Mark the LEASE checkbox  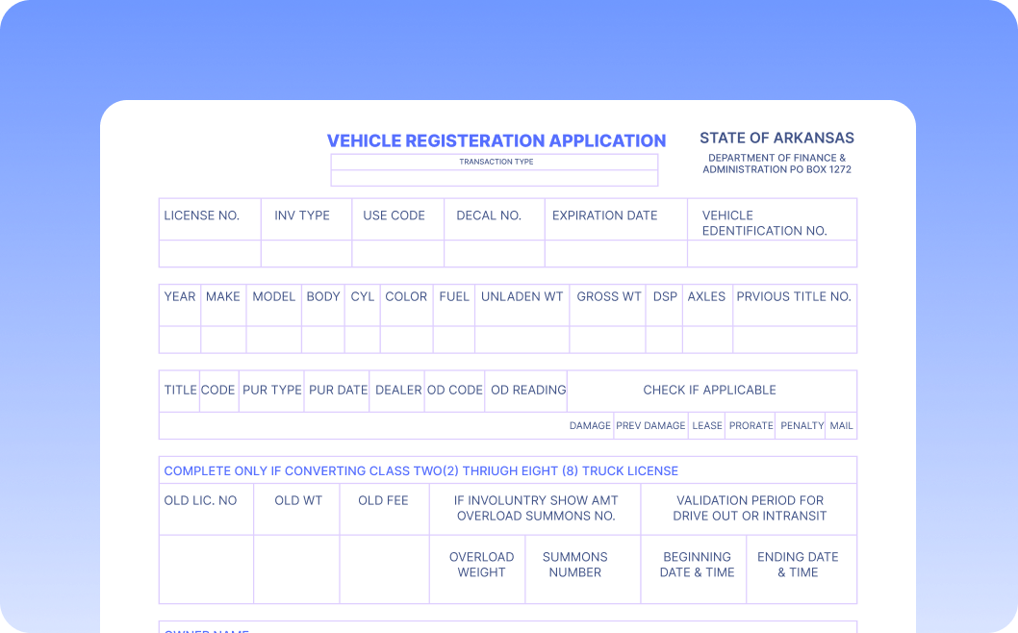[706, 425]
